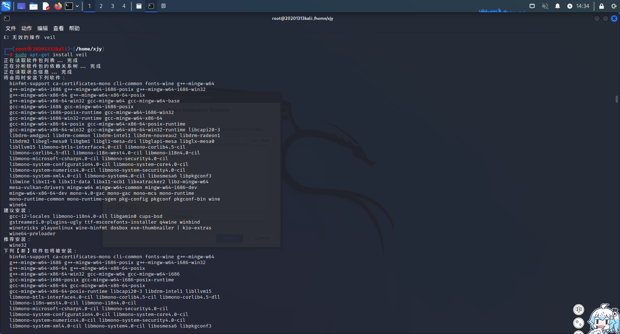Image resolution: width=620 pixels, height=334 pixels.
Task: Select the first window button in the taskbar
Action: [x=139, y=6]
